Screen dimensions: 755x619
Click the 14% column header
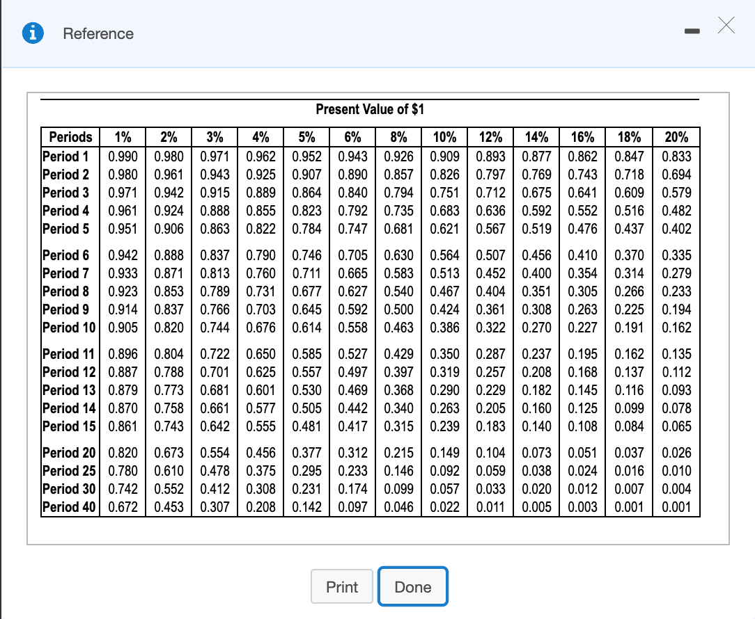(x=536, y=137)
